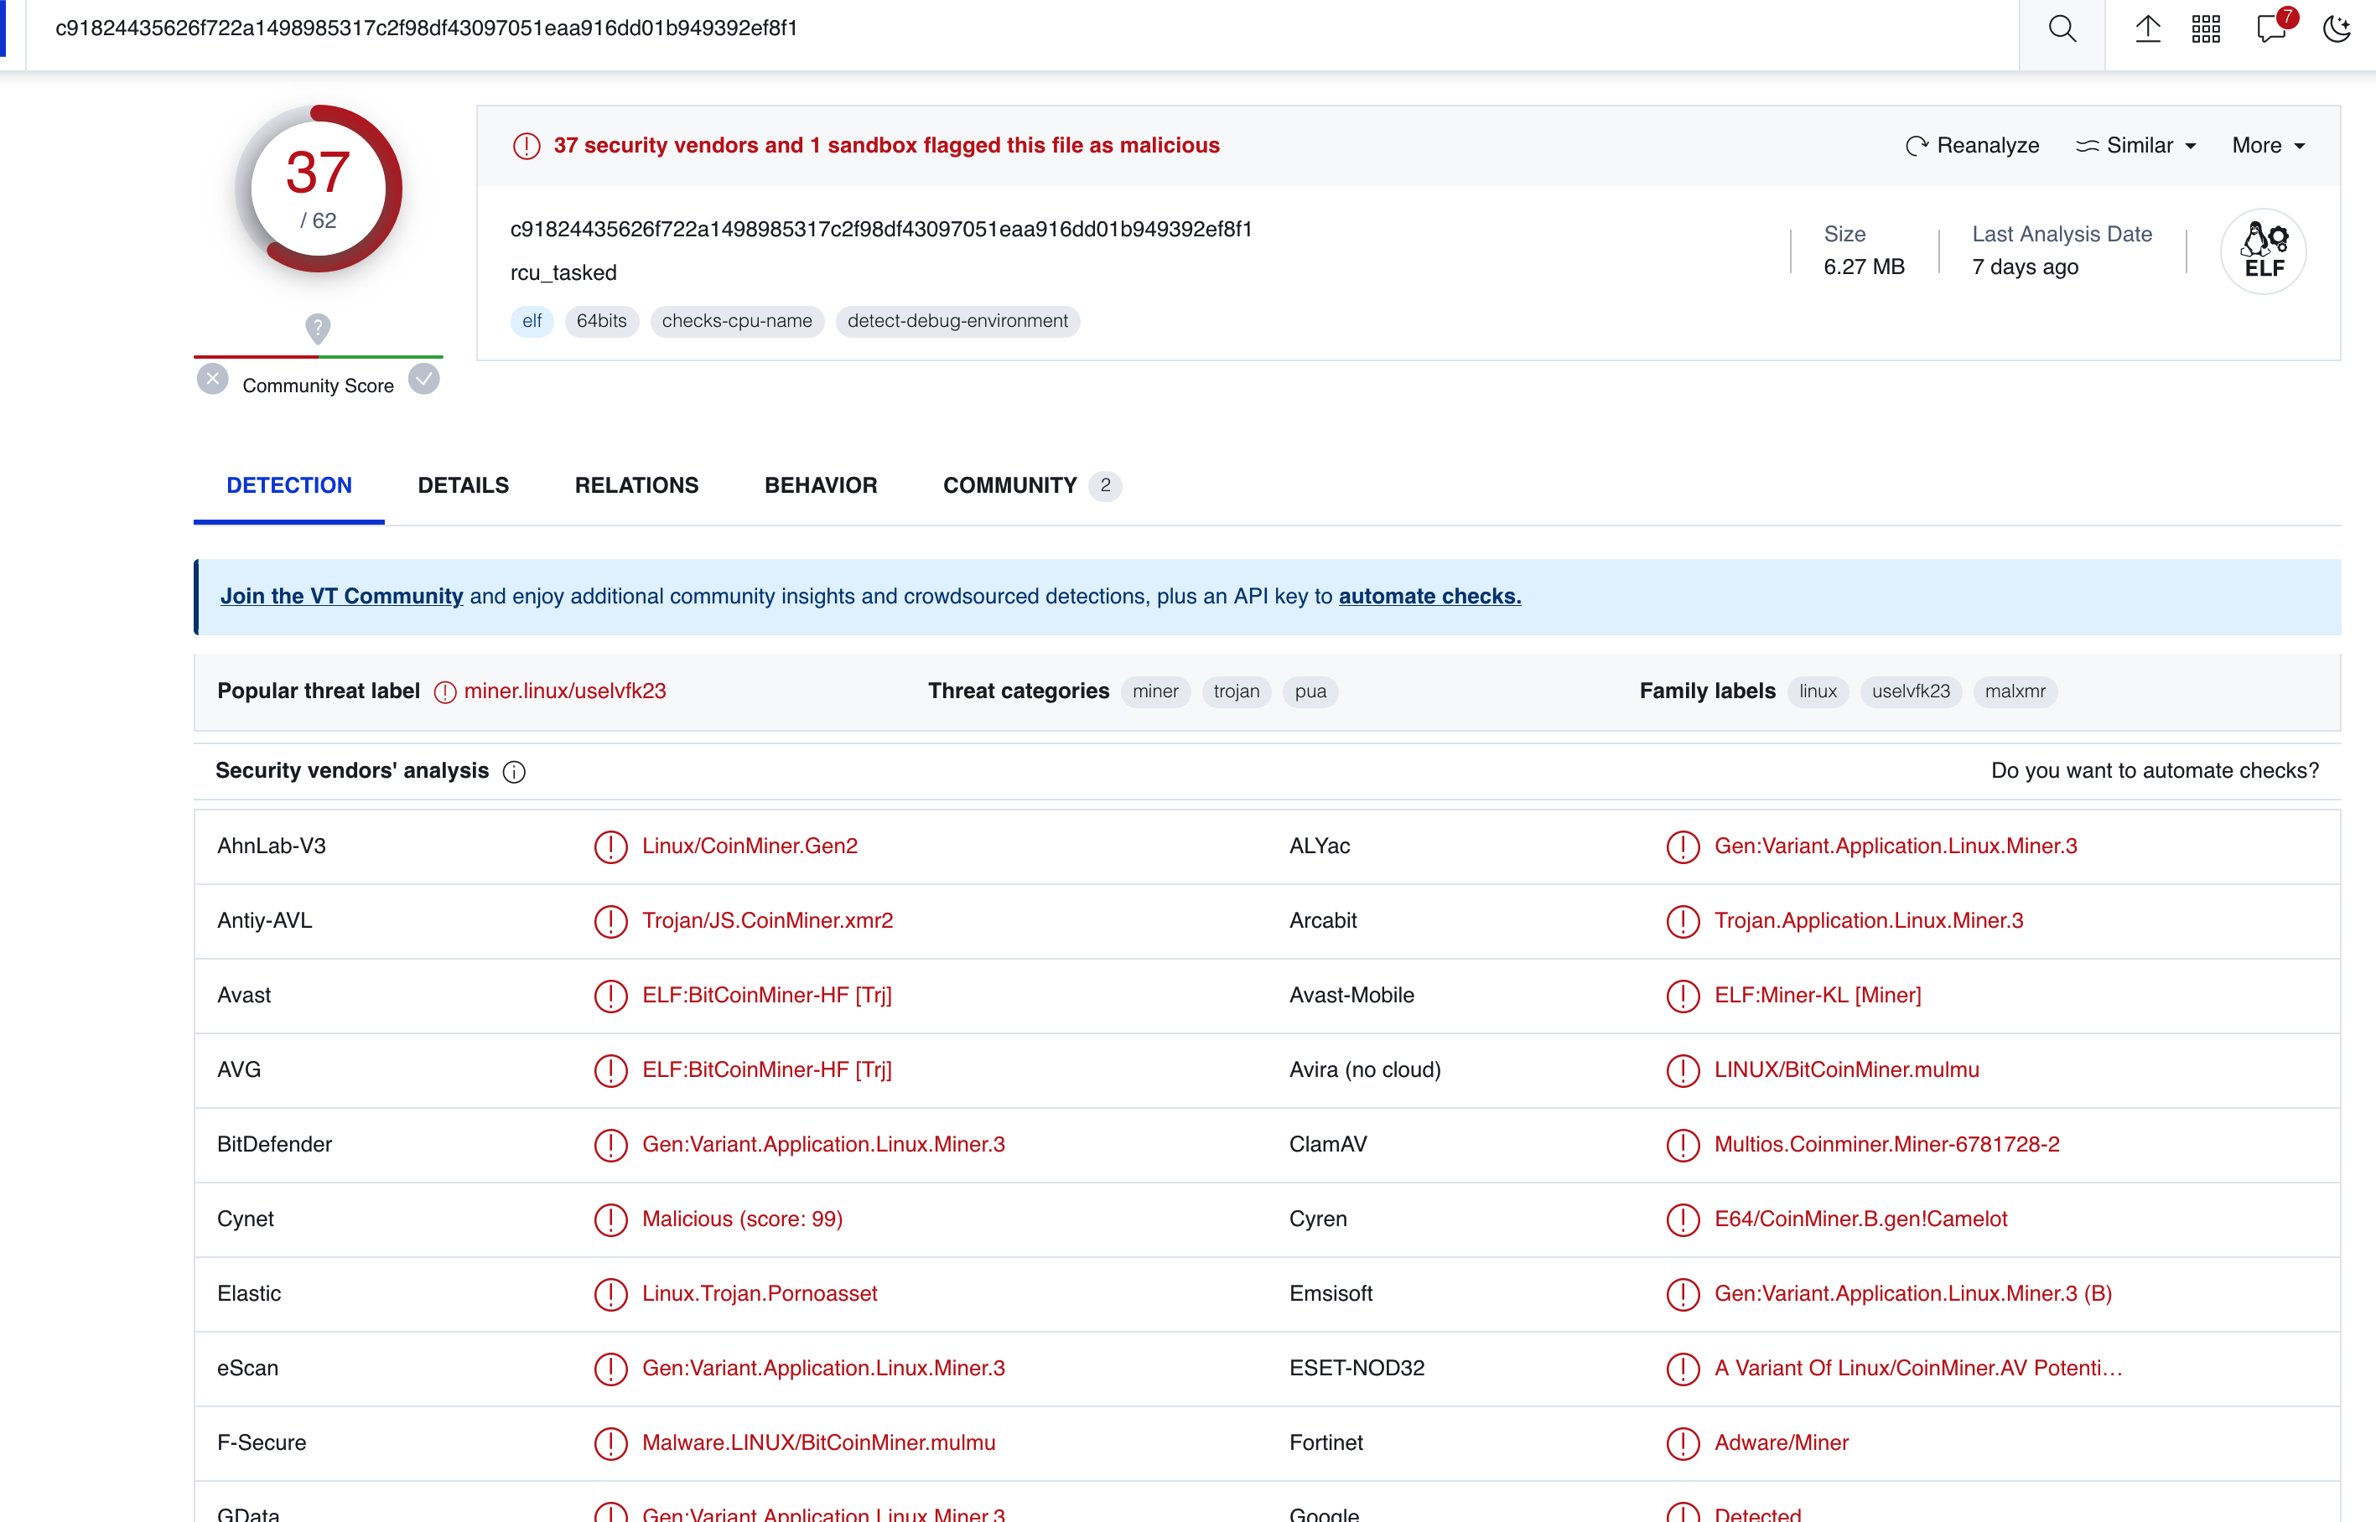Open the BEHAVIOR tab
The height and width of the screenshot is (1522, 2376).
pyautogui.click(x=820, y=485)
